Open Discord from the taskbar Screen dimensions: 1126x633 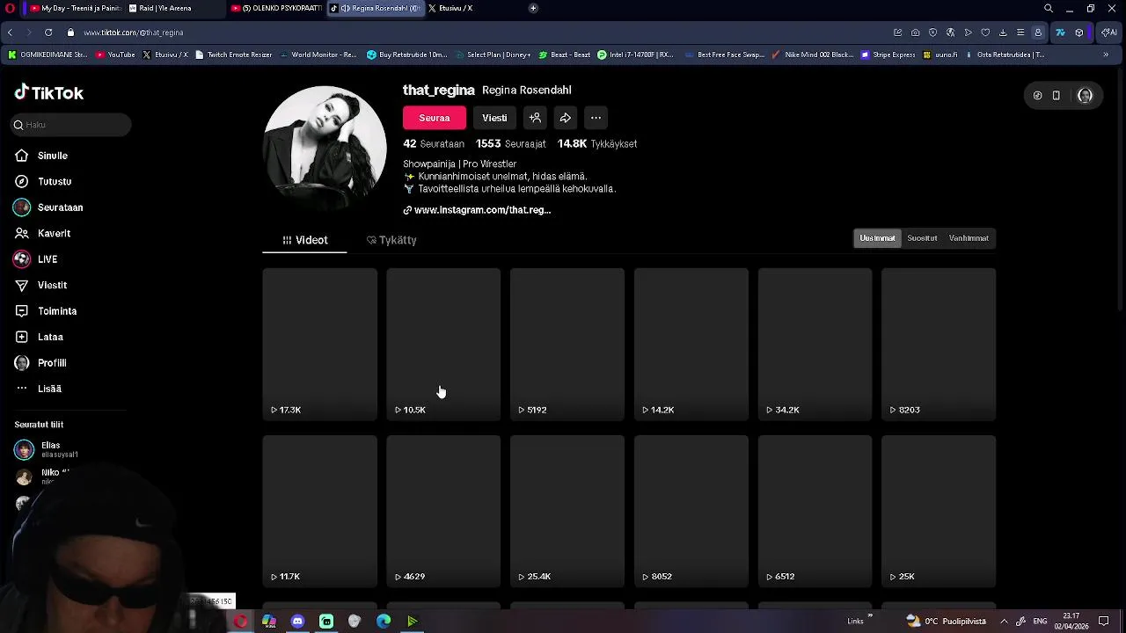click(297, 622)
